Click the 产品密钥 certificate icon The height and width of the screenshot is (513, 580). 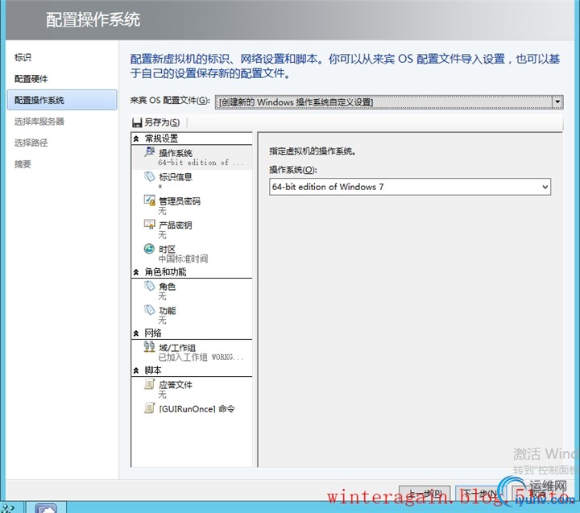[x=150, y=224]
